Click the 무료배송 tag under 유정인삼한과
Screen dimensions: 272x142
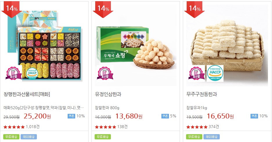coord(103,137)
